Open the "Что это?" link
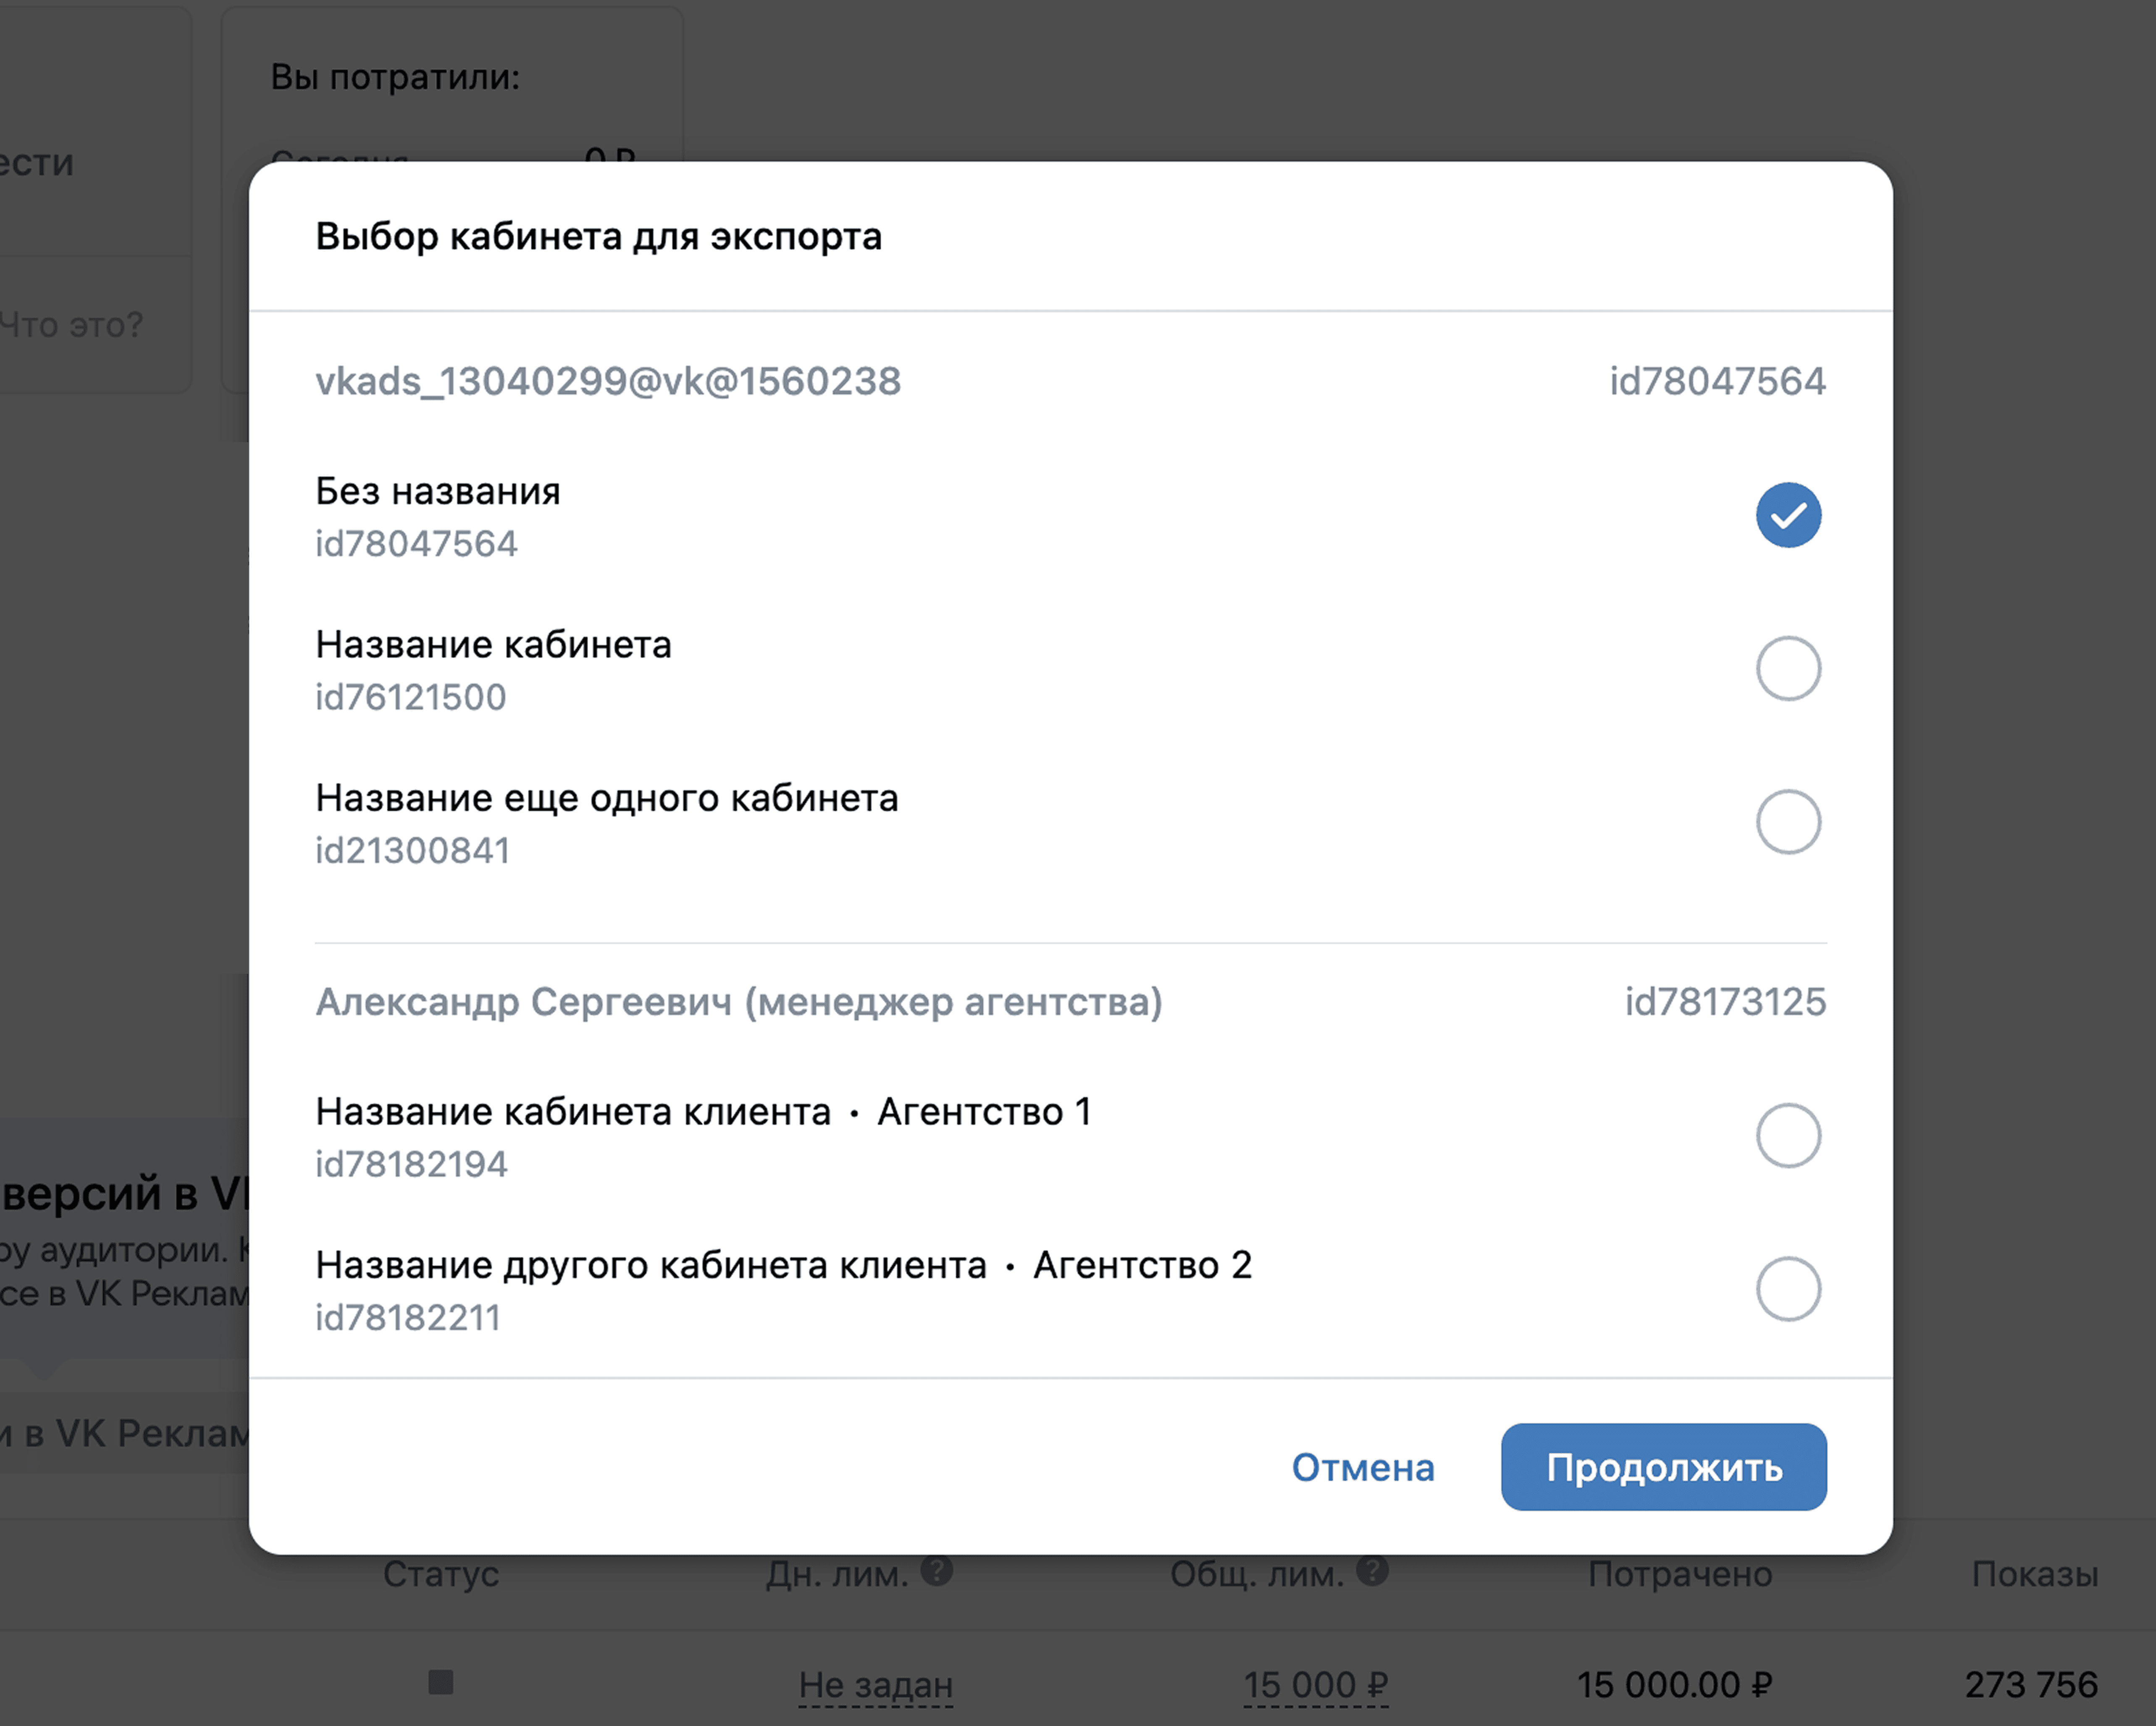The image size is (2156, 1726). point(72,325)
